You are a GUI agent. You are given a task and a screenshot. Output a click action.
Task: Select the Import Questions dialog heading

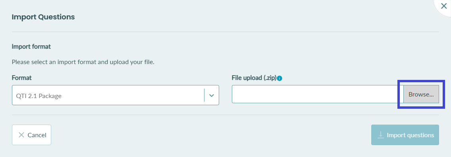click(x=43, y=17)
